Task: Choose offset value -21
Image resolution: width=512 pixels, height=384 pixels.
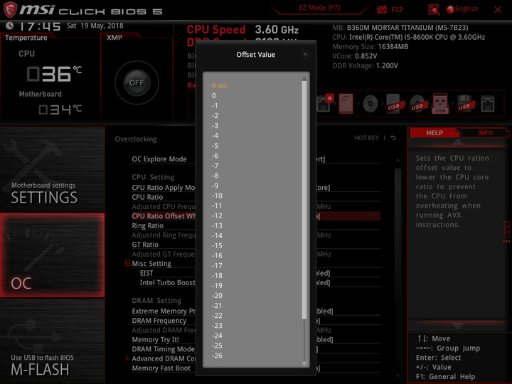Action: [217, 306]
